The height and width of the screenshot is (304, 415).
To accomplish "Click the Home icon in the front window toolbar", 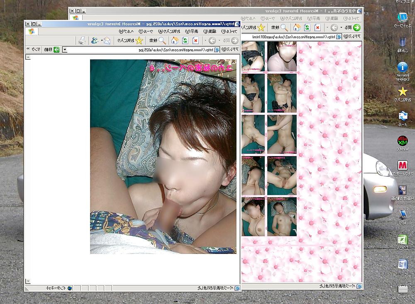I will [175, 41].
